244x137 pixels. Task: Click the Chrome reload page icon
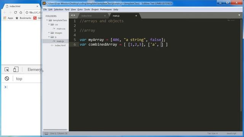tap(15, 13)
